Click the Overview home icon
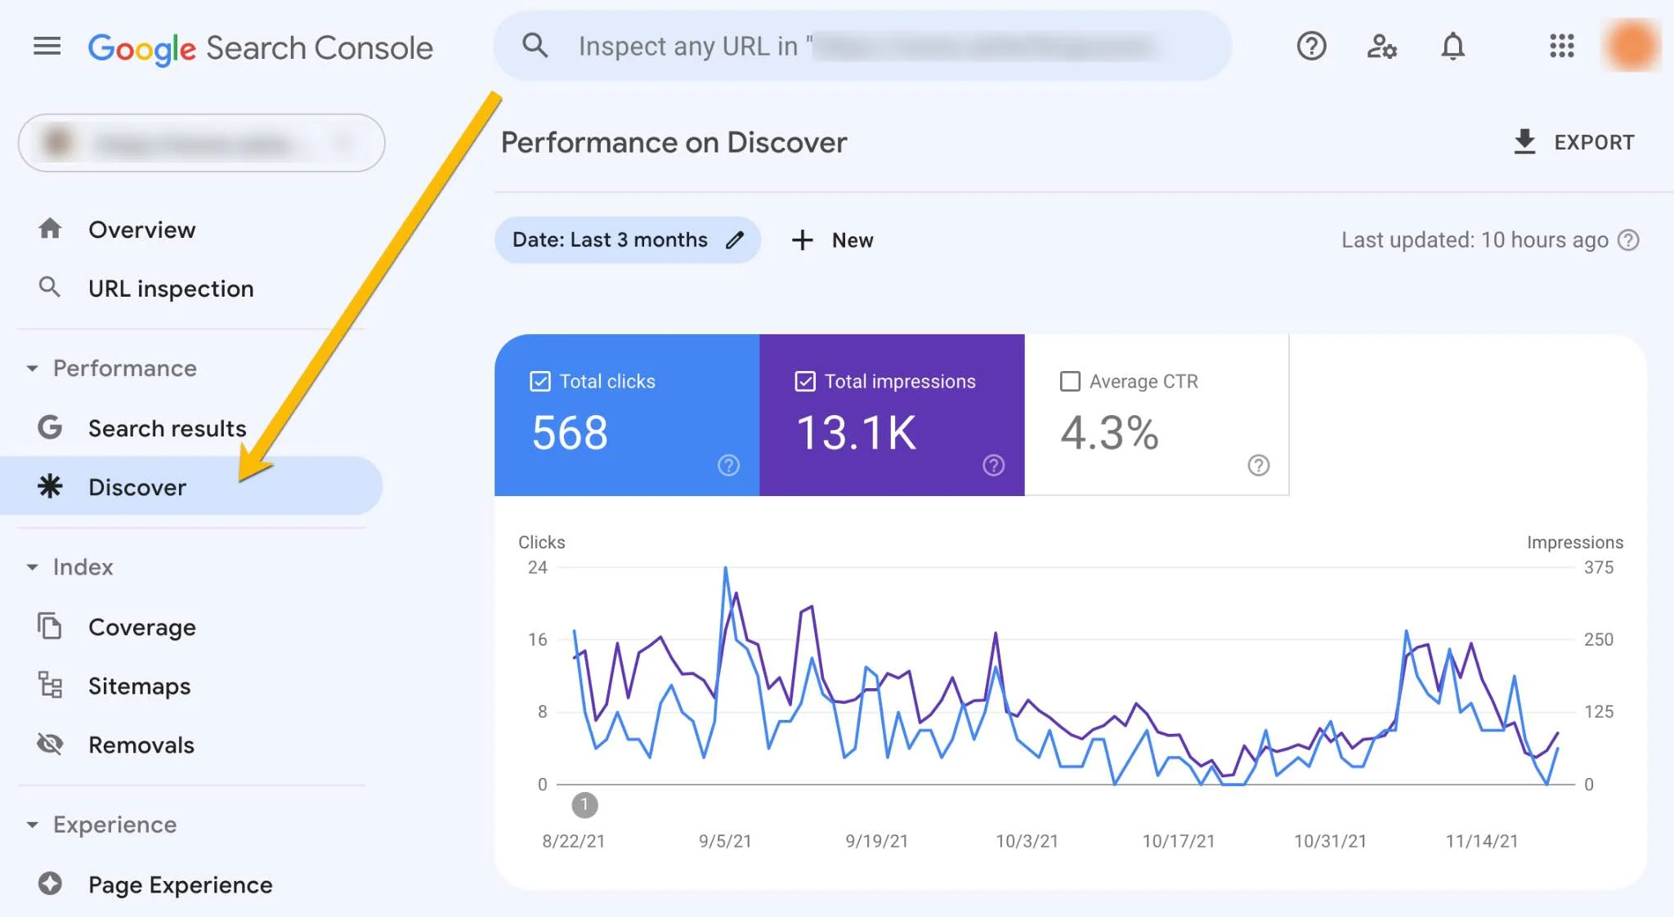The width and height of the screenshot is (1674, 917). click(x=50, y=229)
